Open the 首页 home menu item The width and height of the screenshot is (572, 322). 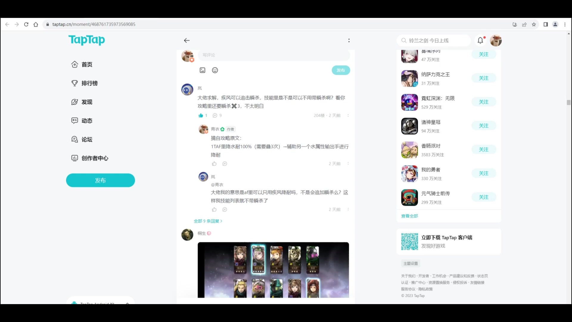click(82, 64)
